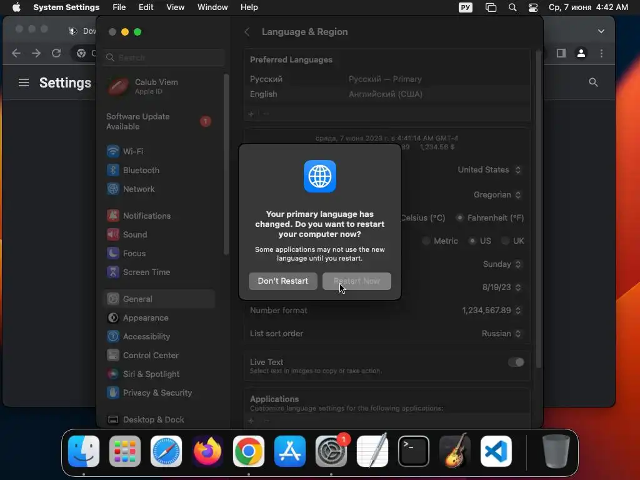Open Notifications settings in sidebar
The width and height of the screenshot is (640, 480).
(x=159, y=216)
